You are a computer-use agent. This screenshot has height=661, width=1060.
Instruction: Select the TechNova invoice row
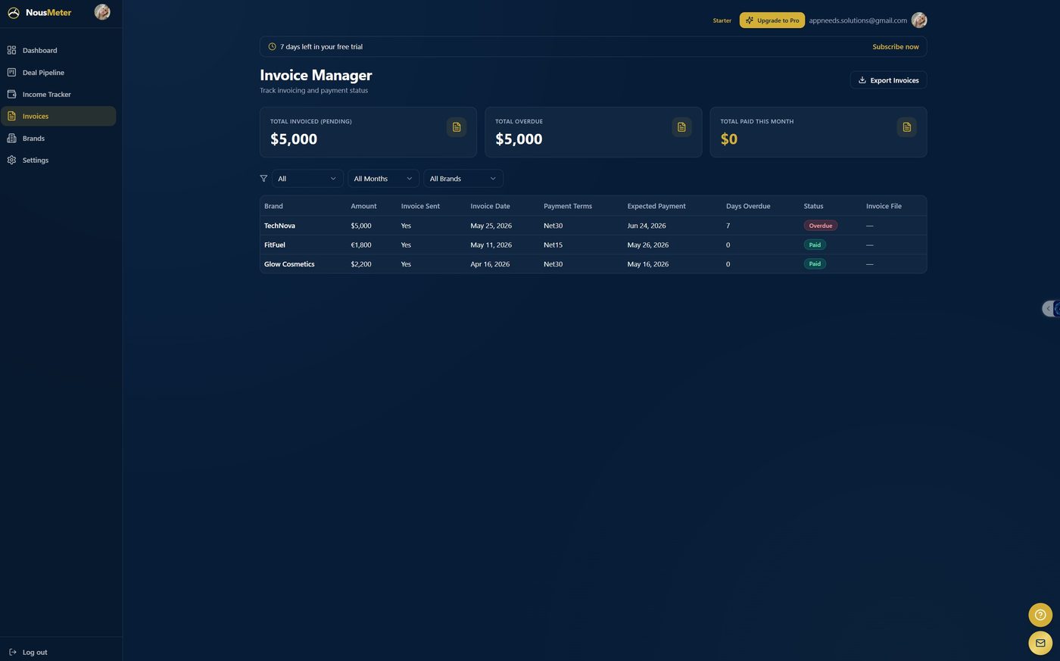(593, 226)
